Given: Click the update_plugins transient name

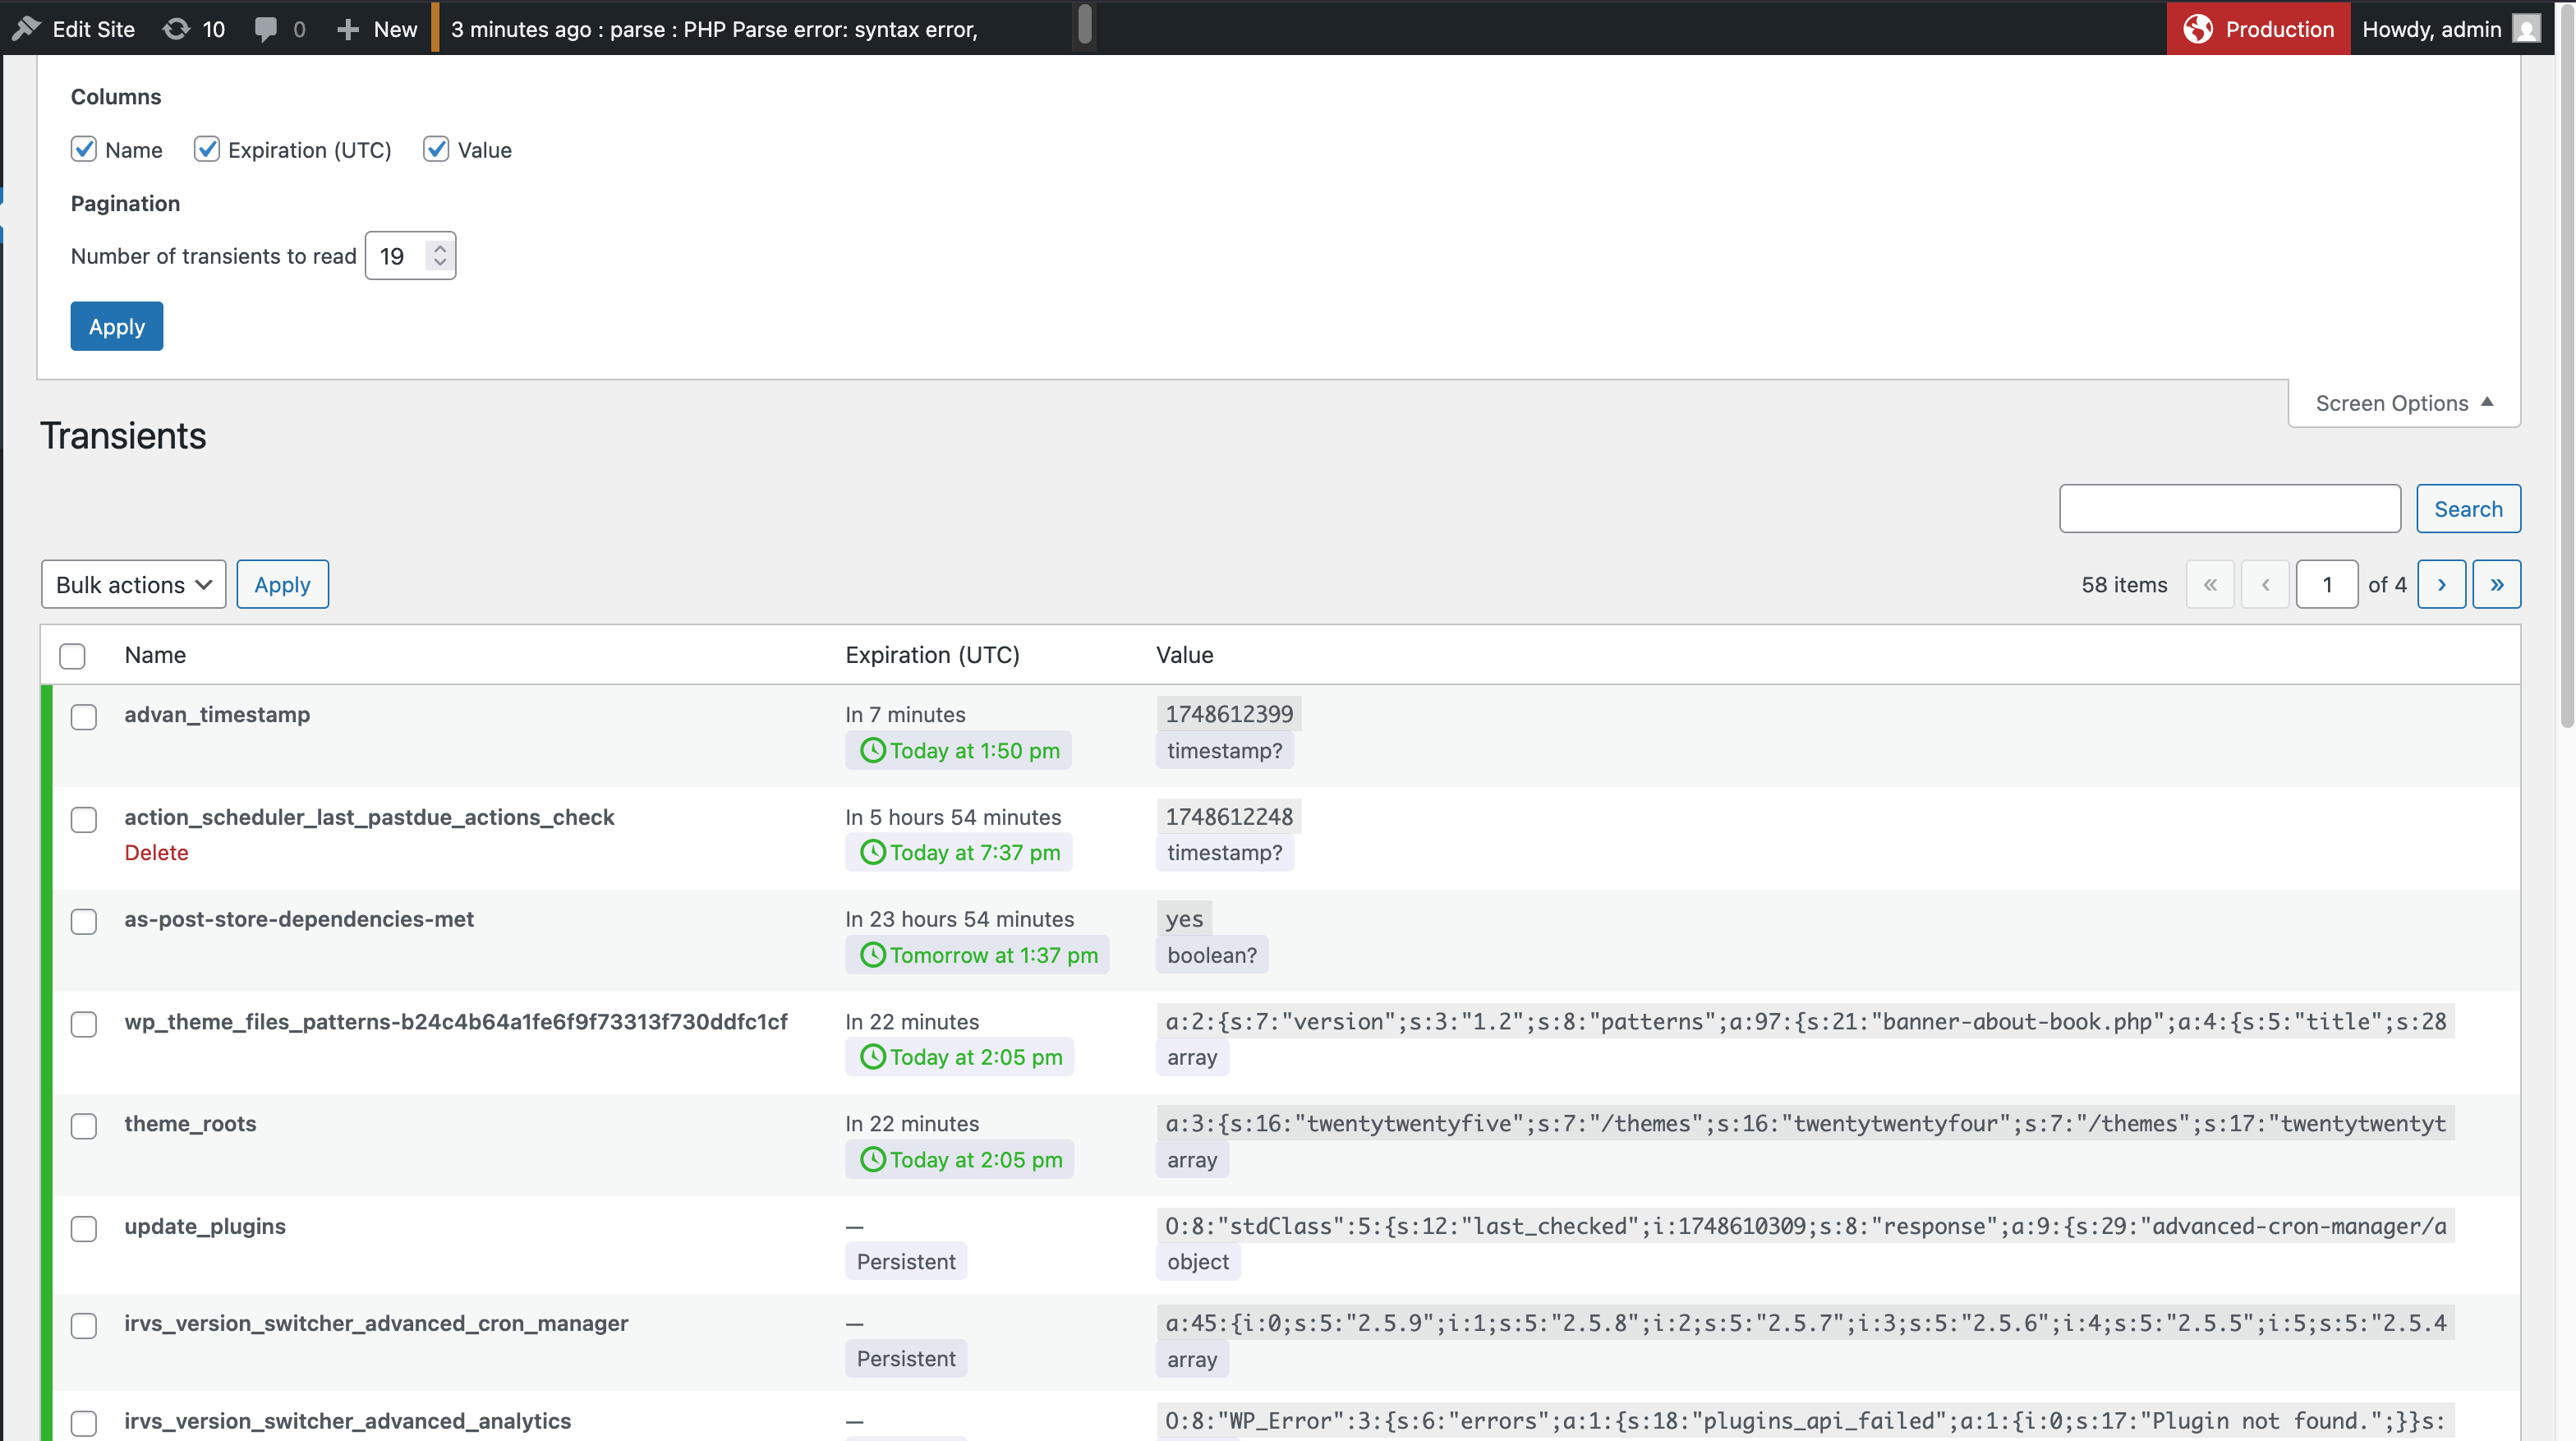Looking at the screenshot, I should 205,1226.
